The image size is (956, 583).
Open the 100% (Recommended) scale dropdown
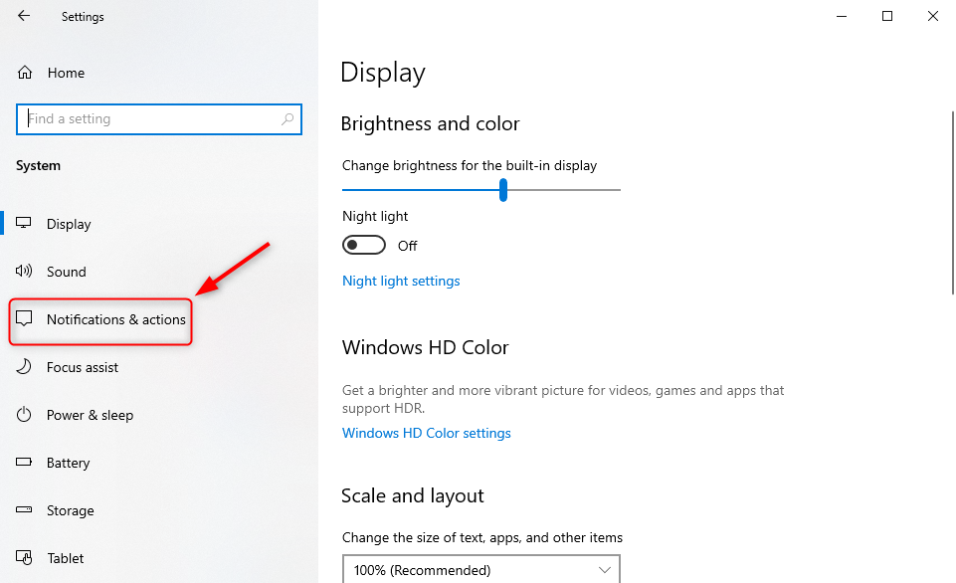(x=481, y=570)
